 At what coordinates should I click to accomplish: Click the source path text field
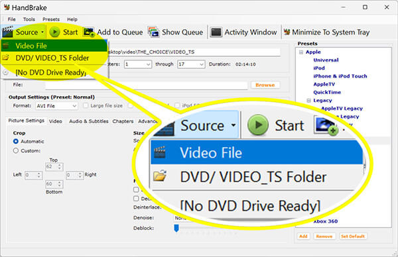pyautogui.click(x=194, y=52)
